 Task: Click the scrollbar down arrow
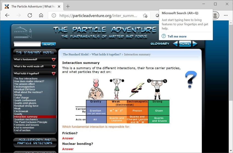coord(231,151)
